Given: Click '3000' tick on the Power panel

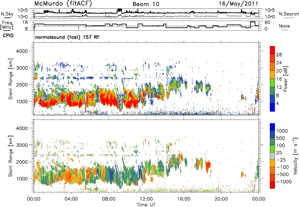Looking at the screenshot, I should coord(22,68).
